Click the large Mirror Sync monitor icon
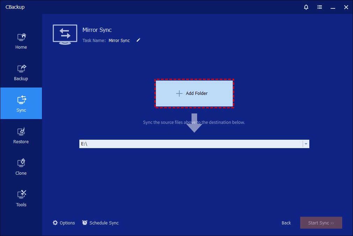This screenshot has height=236, width=353. (65, 34)
